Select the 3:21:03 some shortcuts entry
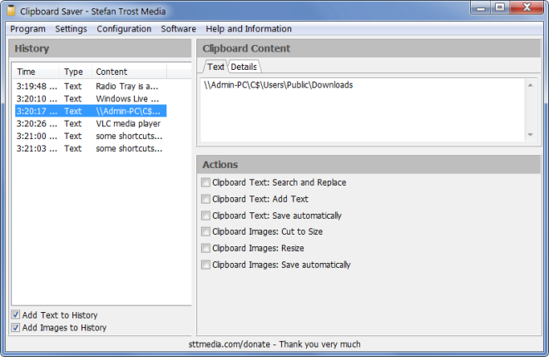 point(91,149)
